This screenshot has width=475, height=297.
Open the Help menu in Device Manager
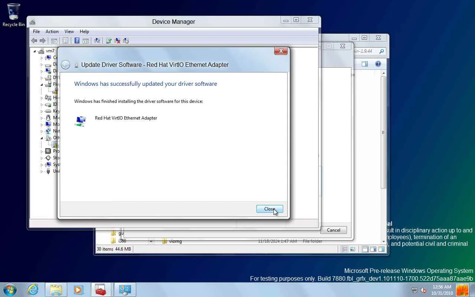click(x=84, y=32)
